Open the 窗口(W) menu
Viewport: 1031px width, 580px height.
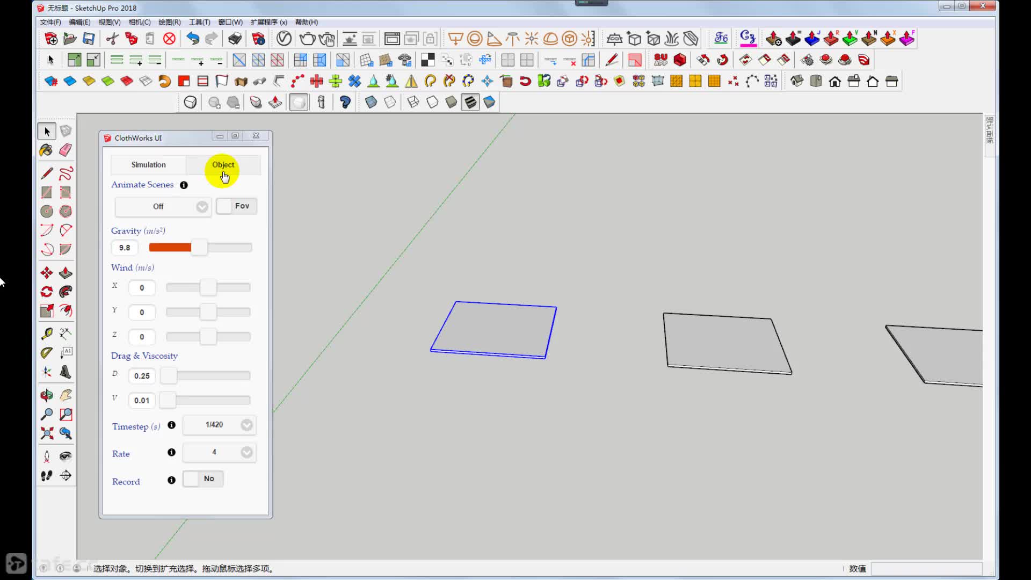tap(230, 22)
